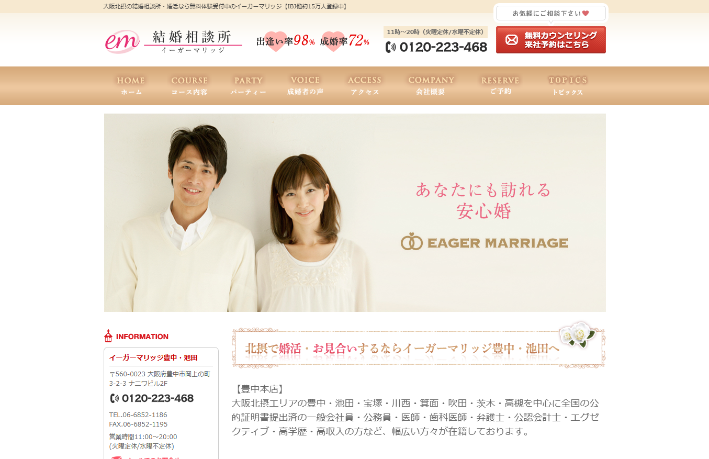This screenshot has height=459, width=709.
Task: Open the HOME ホーム menu item
Action: tap(131, 86)
